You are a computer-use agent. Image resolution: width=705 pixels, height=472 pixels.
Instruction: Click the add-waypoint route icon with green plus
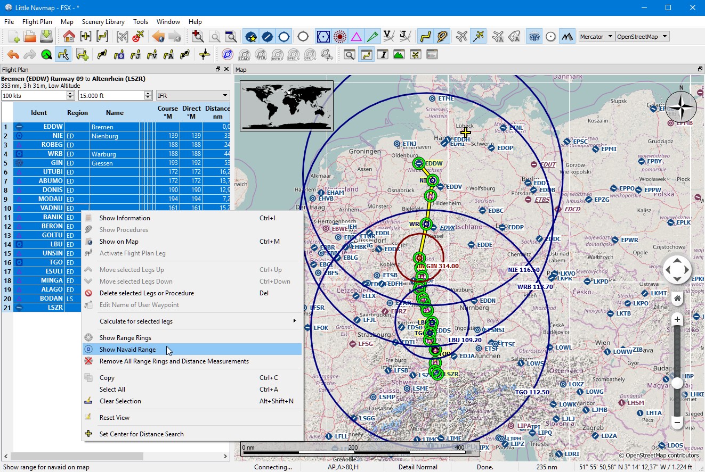pyautogui.click(x=82, y=54)
